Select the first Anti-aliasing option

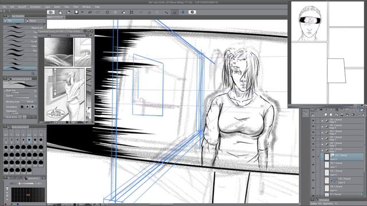coord(22,107)
